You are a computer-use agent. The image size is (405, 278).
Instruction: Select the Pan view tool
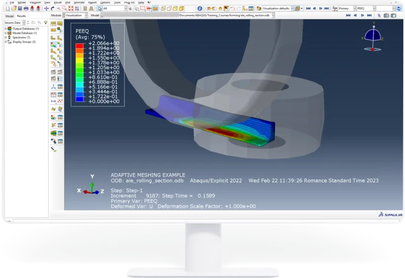point(46,8)
